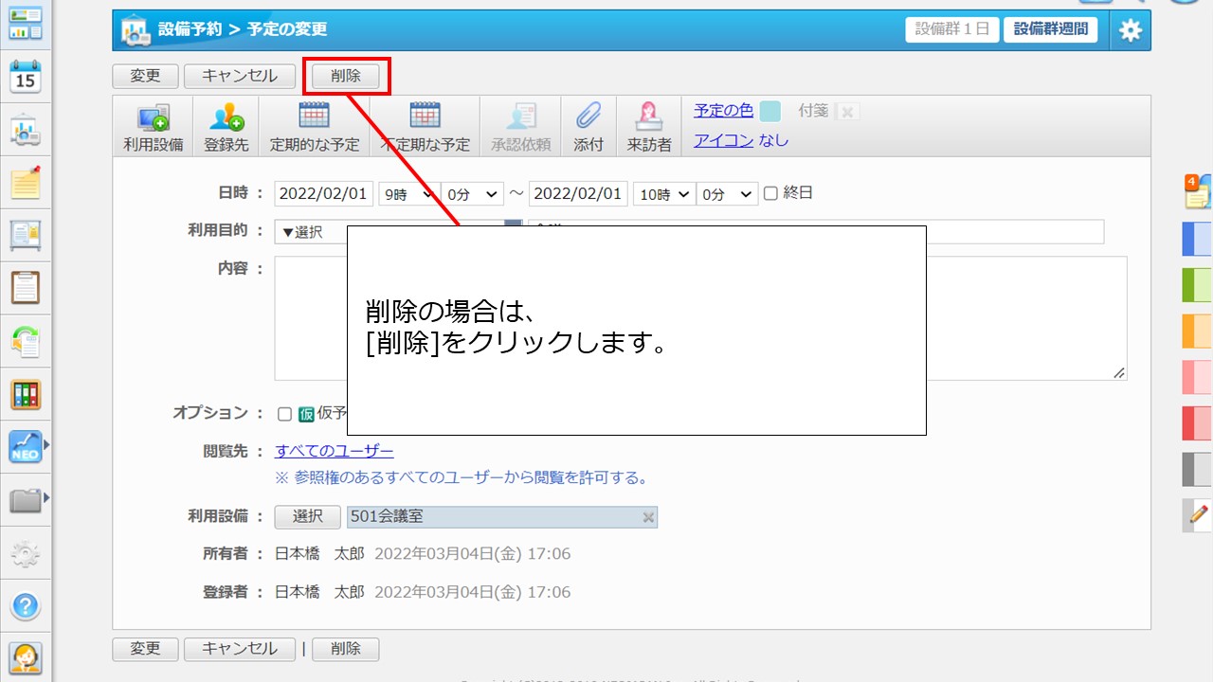The width and height of the screenshot is (1213, 682).
Task: Pick the orange sticky color on the right
Action: (x=1198, y=332)
